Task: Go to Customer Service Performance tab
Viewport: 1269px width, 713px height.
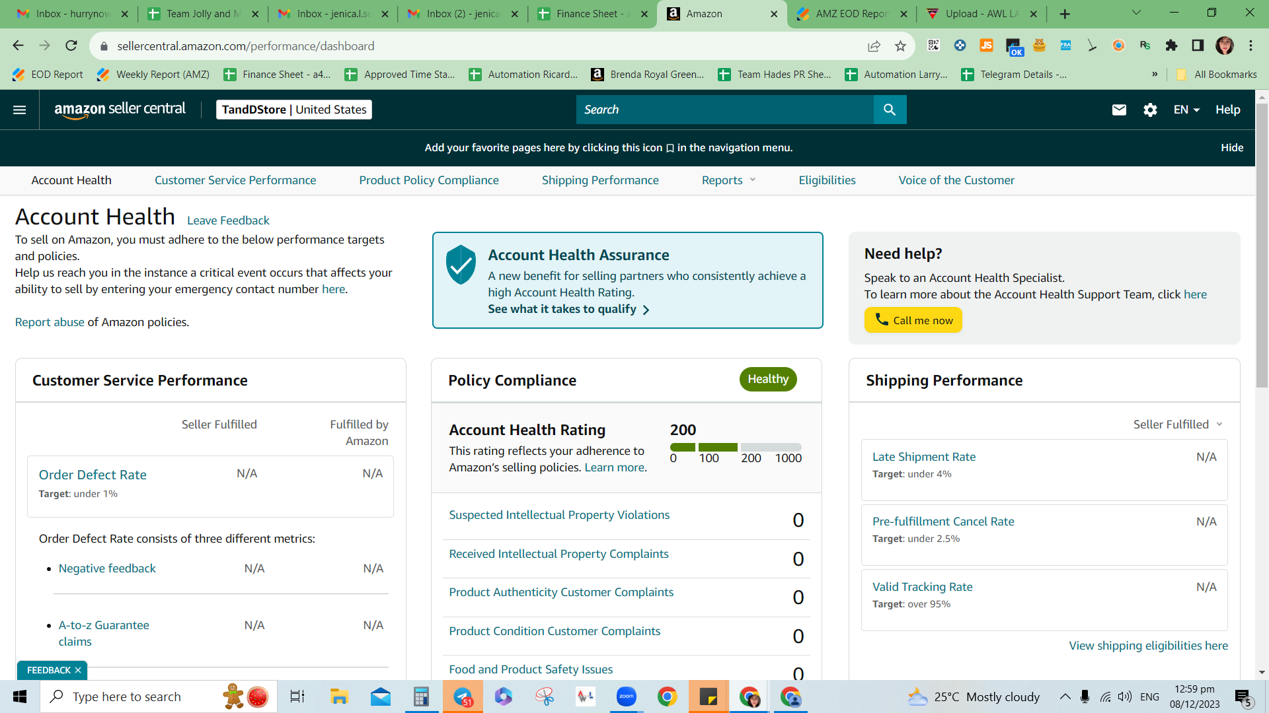Action: click(235, 180)
